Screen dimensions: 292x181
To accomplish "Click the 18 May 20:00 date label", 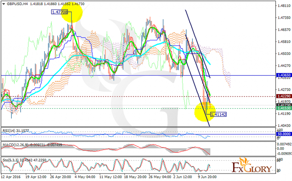I will click(135, 177).
